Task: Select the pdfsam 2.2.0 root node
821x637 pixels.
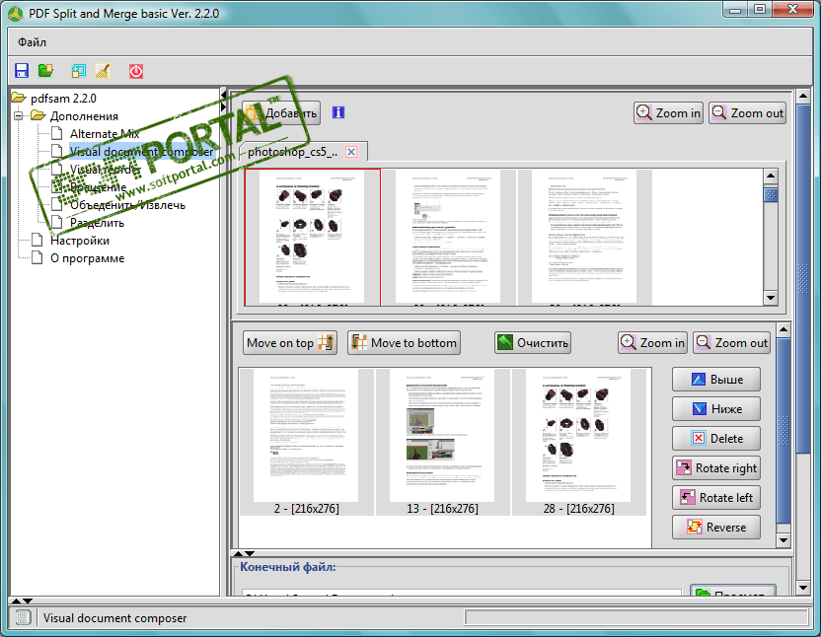Action: [63, 99]
